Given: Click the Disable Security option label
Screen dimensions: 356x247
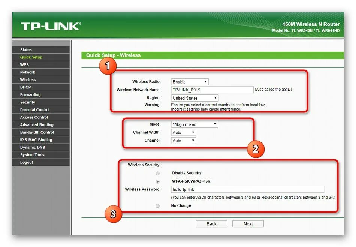Looking at the screenshot, I should pyautogui.click(x=187, y=173).
